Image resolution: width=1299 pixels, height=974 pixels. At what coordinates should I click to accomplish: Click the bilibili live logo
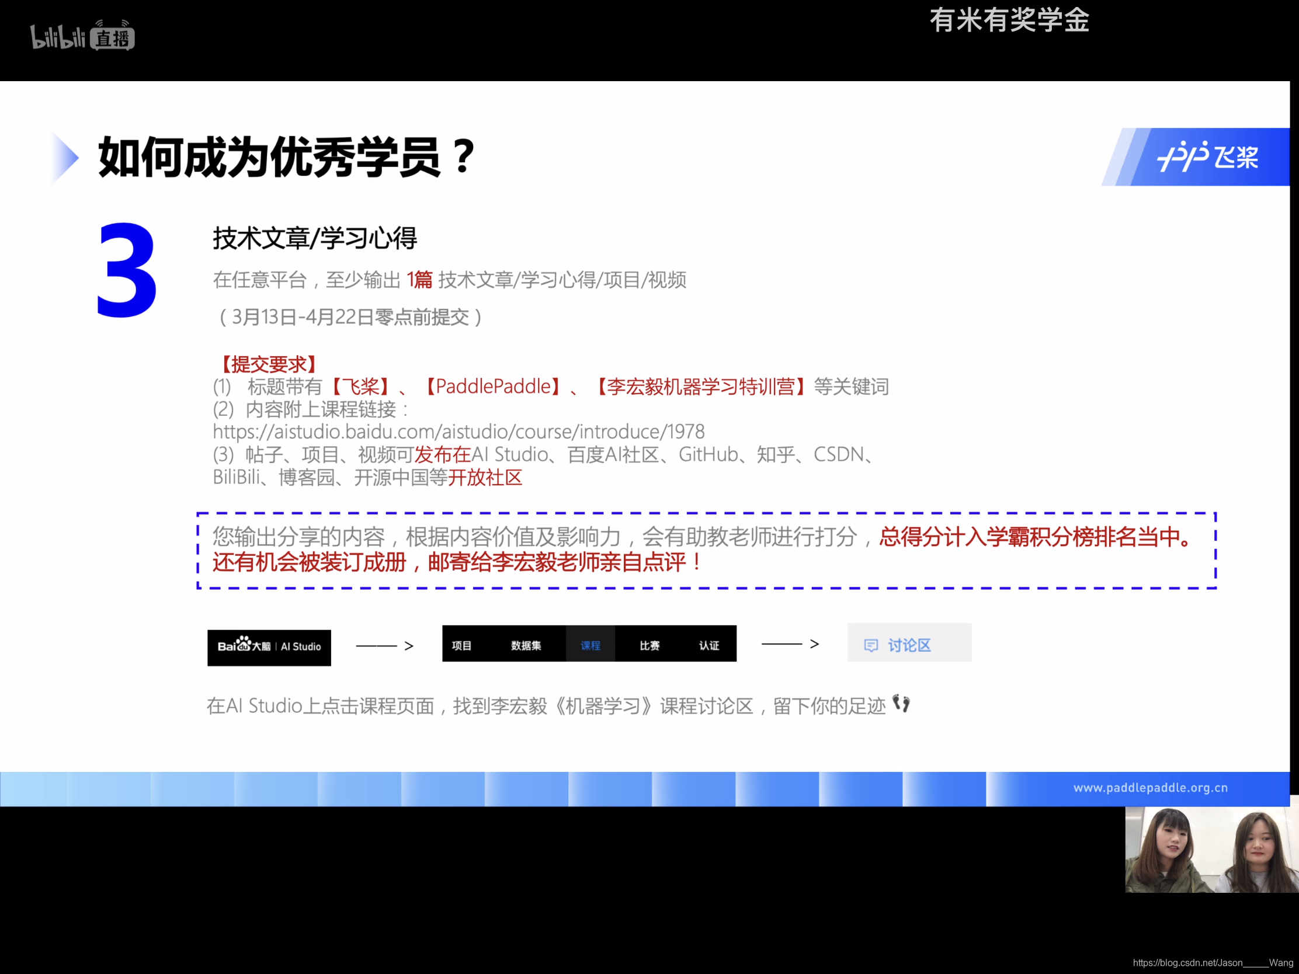pyautogui.click(x=82, y=37)
